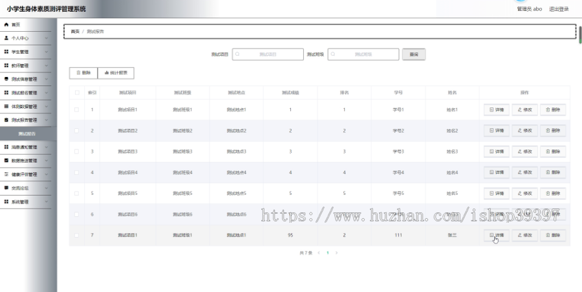Click 退出登录 to log out

[x=559, y=9]
